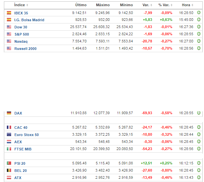Image resolution: width=204 pixels, height=182 pixels.
Task: Click the clock icon in the PSI 20 row
Action: tap(198, 163)
